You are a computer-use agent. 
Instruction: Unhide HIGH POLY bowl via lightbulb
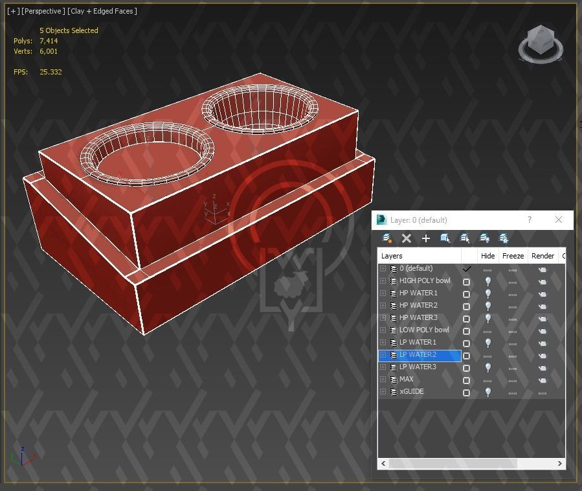(487, 282)
